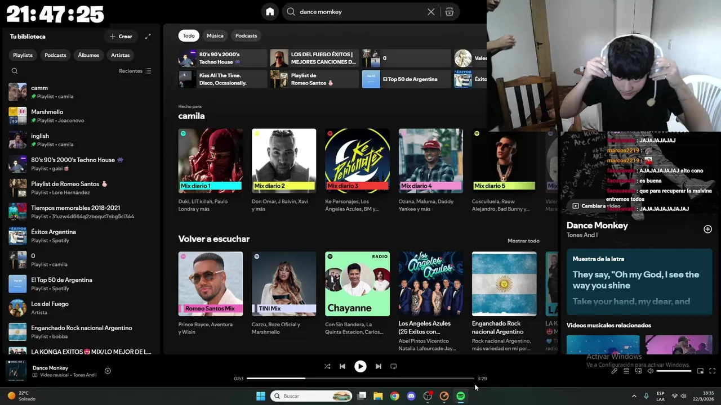
Task: Enter full screen with the corners icon
Action: coord(712,371)
